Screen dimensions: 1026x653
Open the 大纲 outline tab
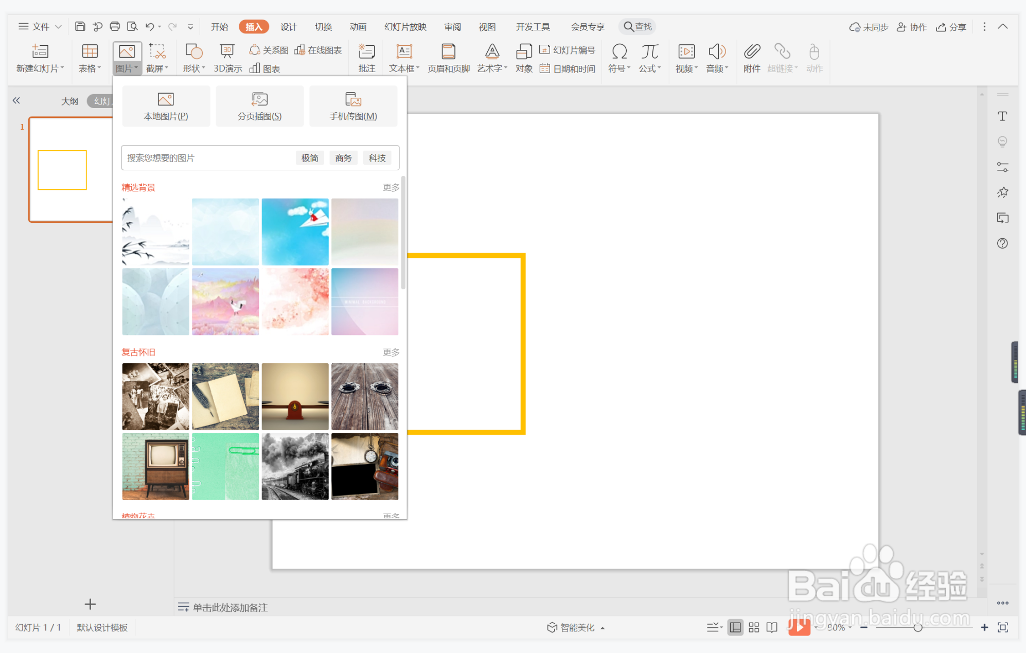70,101
